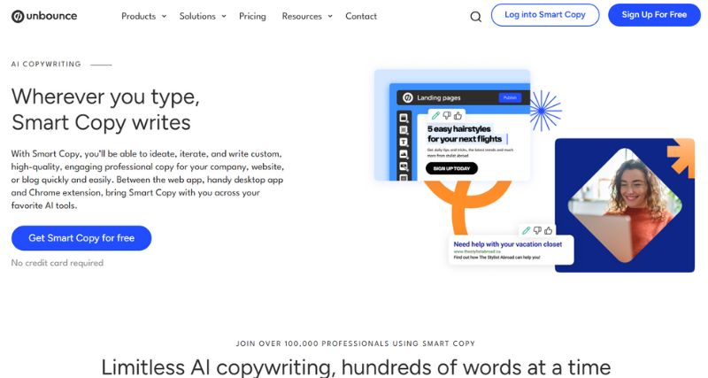Viewport: 708px width, 378px height.
Task: Open the site search magnifier
Action: pyautogui.click(x=475, y=17)
